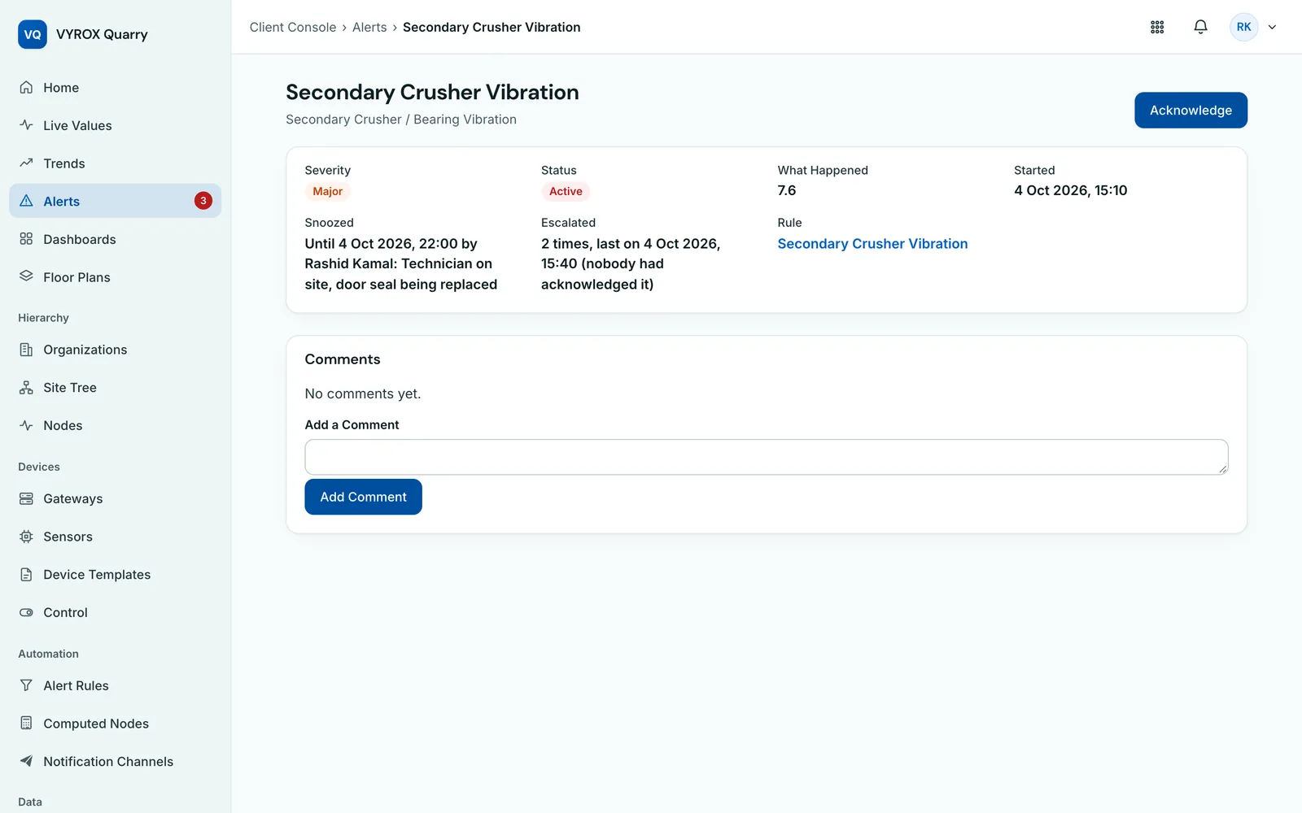Viewport: 1302px width, 813px height.
Task: Click the Trends chart icon
Action: coord(26,163)
